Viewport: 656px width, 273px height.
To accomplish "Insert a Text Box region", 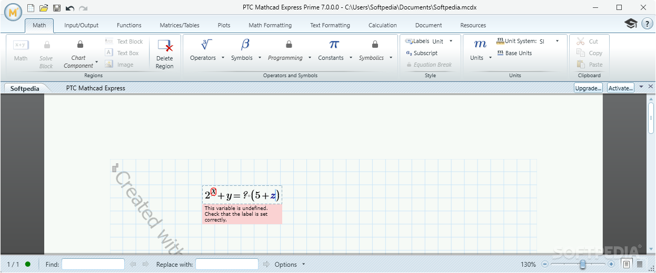I will coord(122,53).
